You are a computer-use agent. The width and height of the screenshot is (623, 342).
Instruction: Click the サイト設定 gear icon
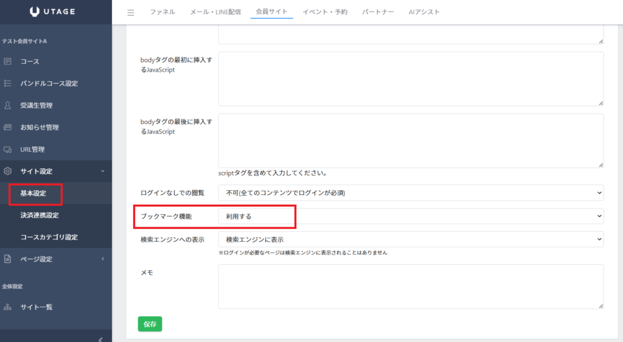(8, 171)
